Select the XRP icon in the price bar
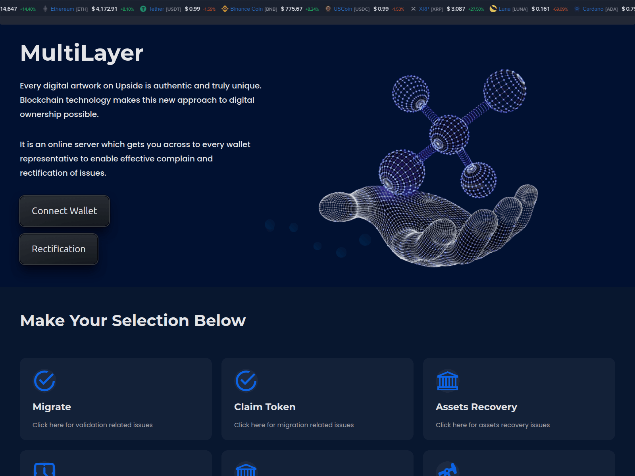 pos(413,8)
